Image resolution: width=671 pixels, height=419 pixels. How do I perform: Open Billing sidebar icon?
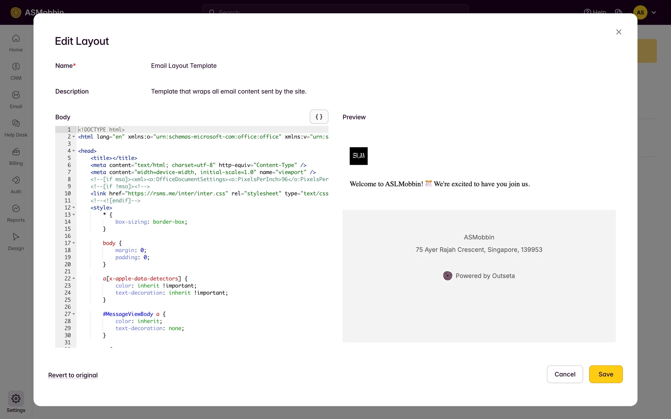[16, 152]
